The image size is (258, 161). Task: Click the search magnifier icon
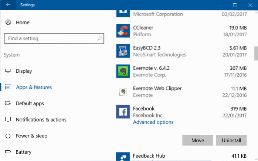[99, 38]
